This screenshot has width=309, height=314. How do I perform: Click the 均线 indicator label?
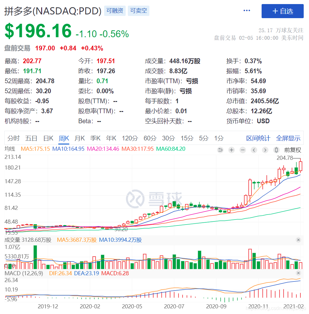tap(10, 149)
